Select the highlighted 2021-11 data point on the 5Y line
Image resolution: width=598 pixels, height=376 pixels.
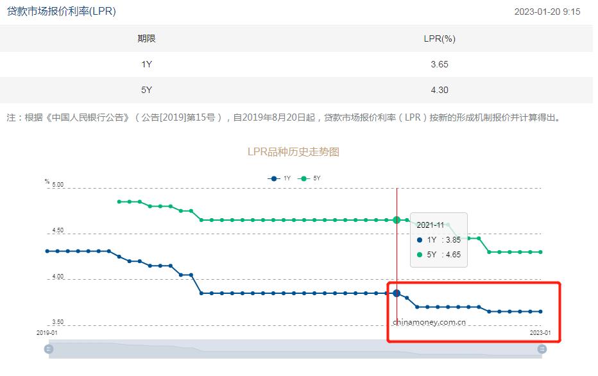point(397,219)
